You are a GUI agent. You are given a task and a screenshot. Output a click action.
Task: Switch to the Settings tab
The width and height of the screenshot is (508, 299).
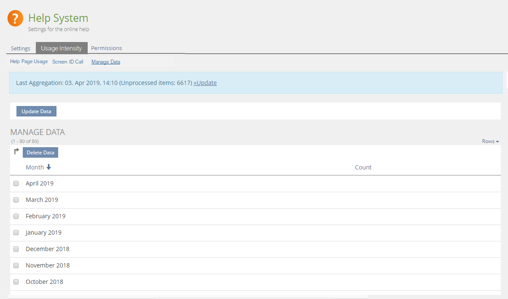coord(21,48)
